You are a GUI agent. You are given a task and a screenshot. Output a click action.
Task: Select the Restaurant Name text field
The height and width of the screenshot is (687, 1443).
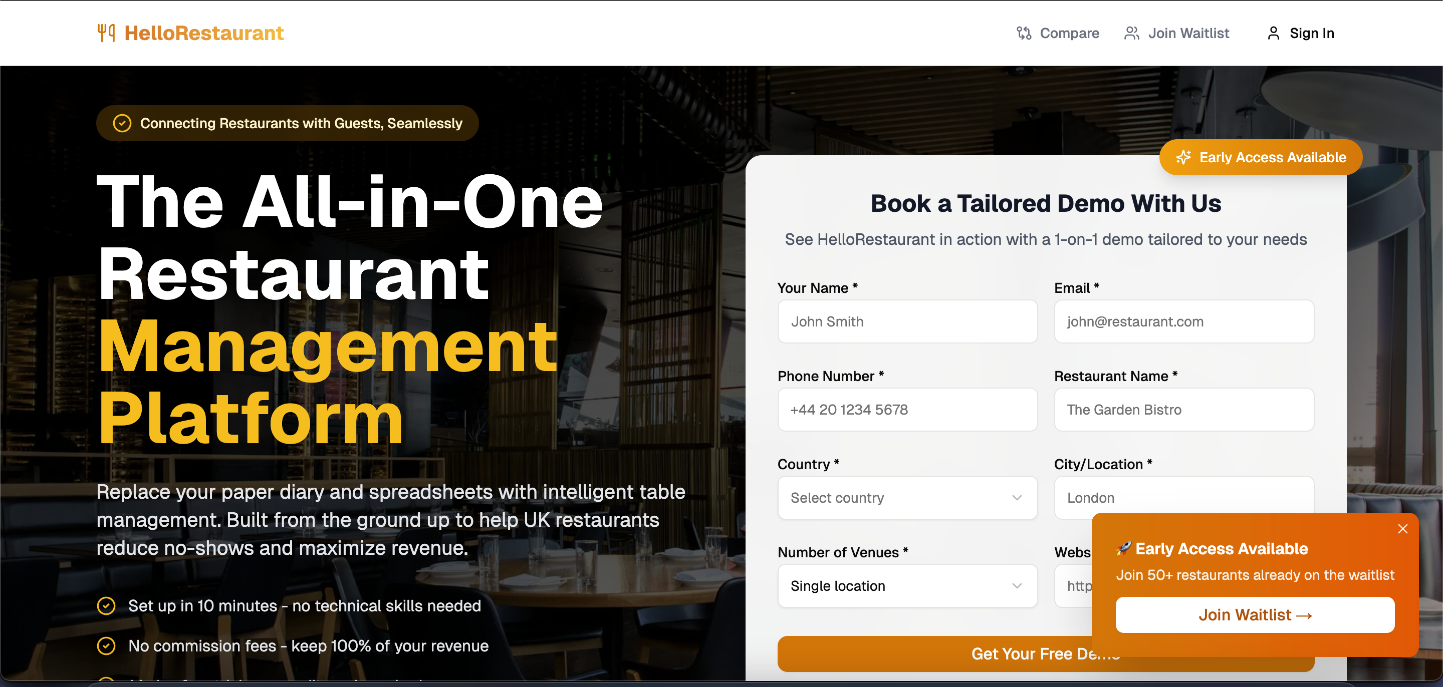(1183, 409)
